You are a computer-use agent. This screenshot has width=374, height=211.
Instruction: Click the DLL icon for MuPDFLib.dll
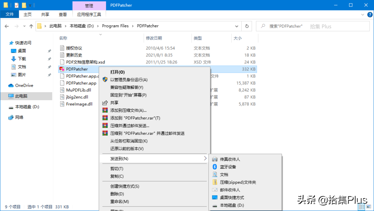pyautogui.click(x=62, y=90)
